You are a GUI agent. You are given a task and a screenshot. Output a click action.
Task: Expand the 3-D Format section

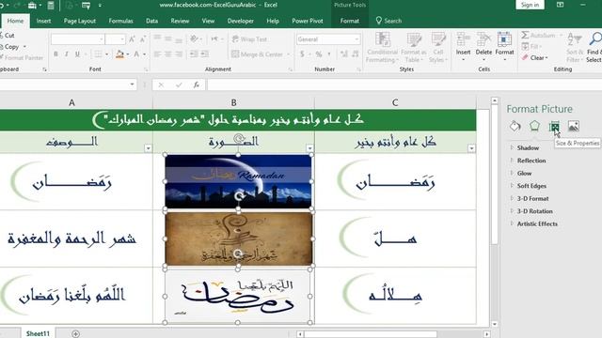[x=532, y=198]
